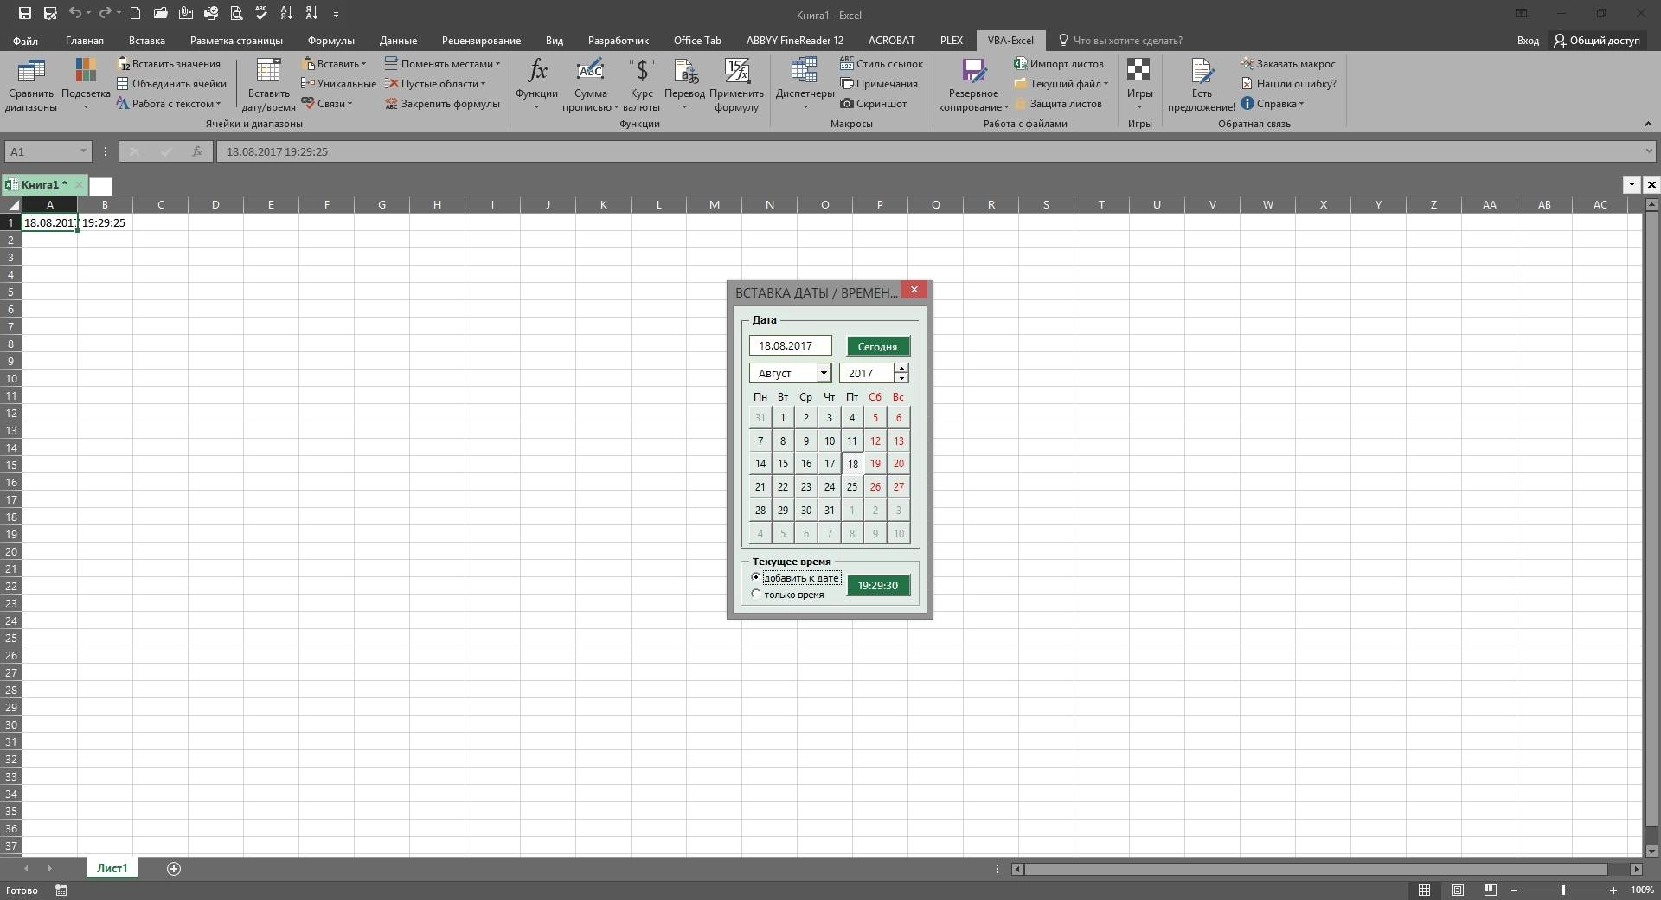
Task: Open the Файл menu
Action: 25,41
